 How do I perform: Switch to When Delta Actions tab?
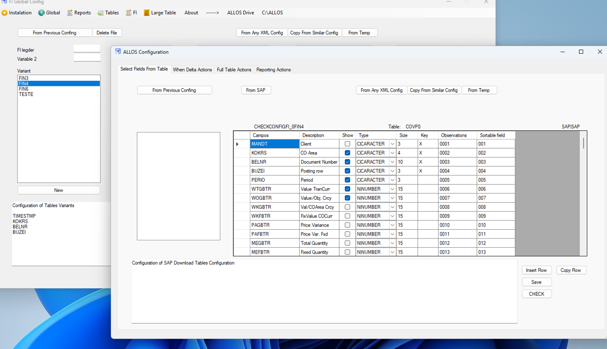192,70
